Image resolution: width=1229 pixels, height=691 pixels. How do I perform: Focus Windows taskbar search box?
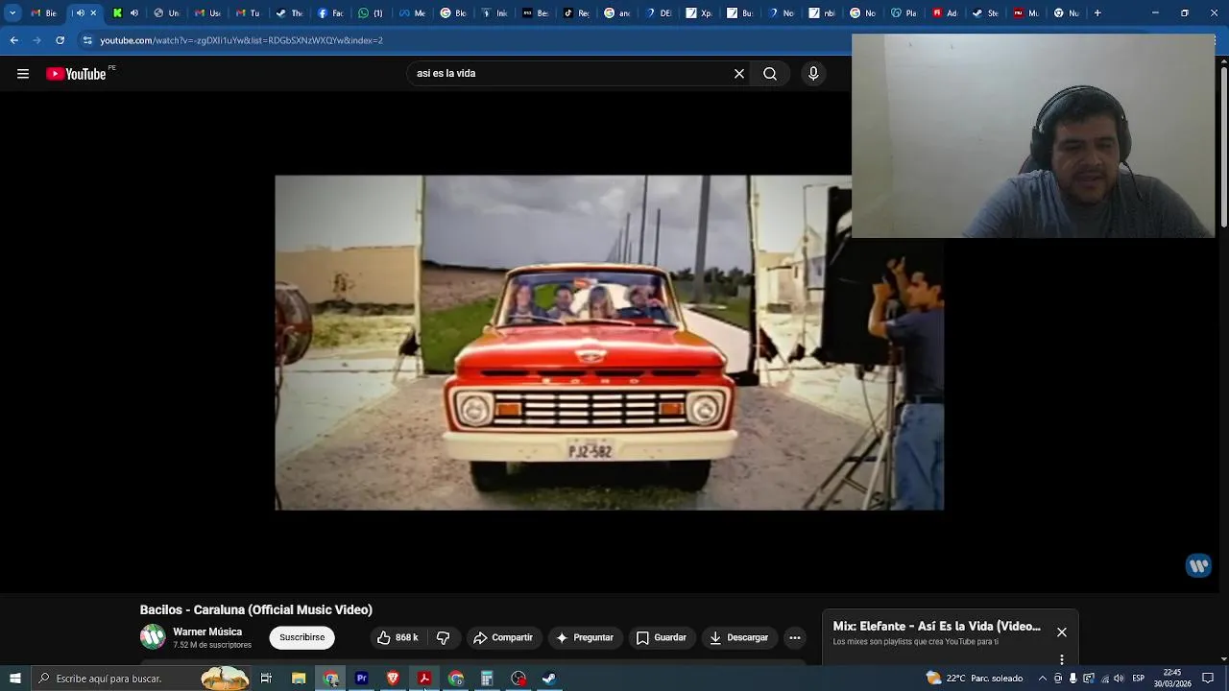tap(141, 679)
